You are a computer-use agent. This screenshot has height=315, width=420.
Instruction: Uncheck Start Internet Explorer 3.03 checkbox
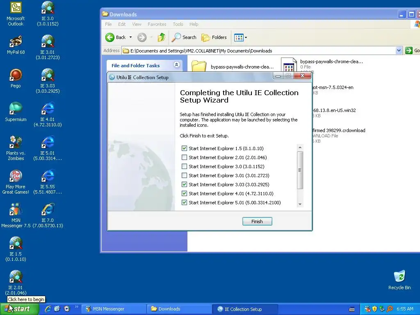184,185
